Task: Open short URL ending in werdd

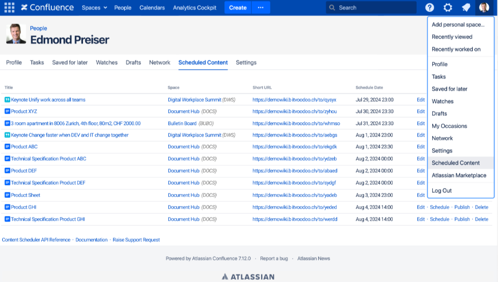Action: (x=295, y=219)
